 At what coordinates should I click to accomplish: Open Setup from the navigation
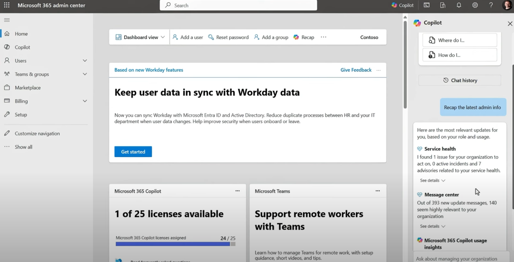coord(22,114)
